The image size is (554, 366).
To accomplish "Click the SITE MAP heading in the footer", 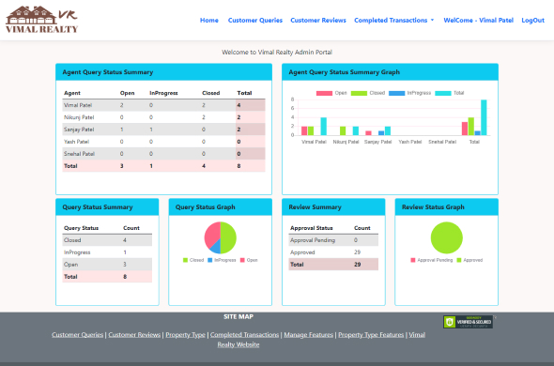I will (239, 317).
